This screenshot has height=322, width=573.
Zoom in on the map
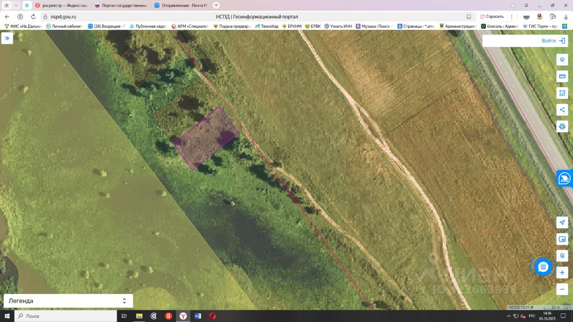(562, 272)
